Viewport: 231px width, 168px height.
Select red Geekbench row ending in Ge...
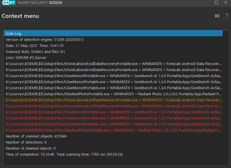pos(113,124)
